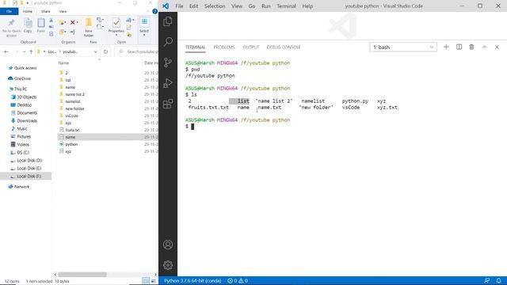Select Network in navigation pane
This screenshot has height=285, width=507.
(x=21, y=187)
